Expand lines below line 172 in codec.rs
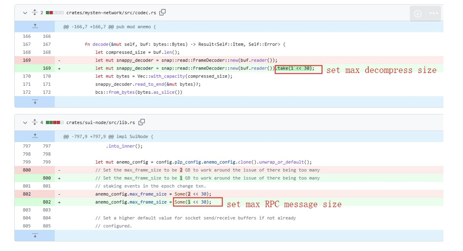The width and height of the screenshot is (463, 251). click(x=35, y=101)
